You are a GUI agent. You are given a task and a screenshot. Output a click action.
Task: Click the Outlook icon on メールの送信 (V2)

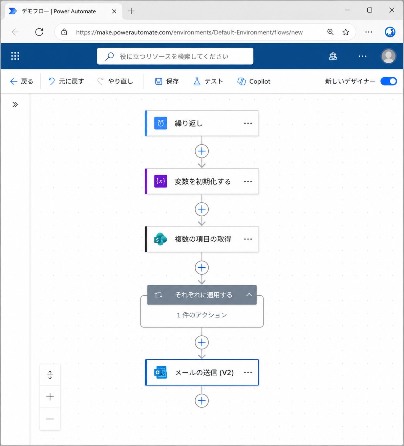(x=161, y=373)
